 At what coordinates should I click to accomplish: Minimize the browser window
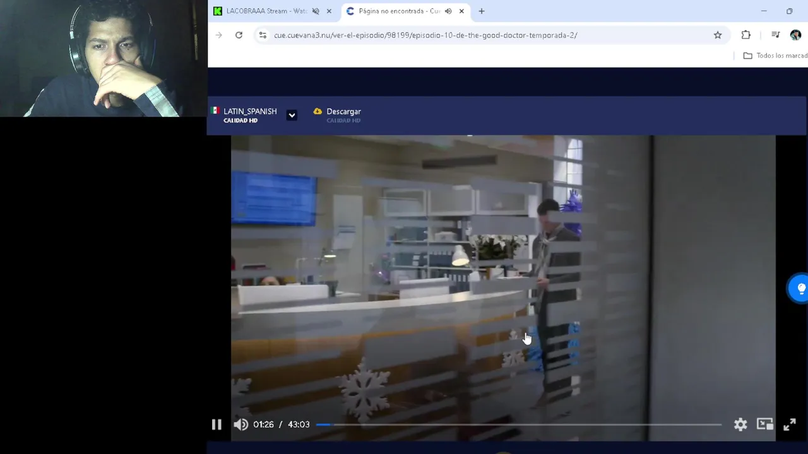(764, 11)
